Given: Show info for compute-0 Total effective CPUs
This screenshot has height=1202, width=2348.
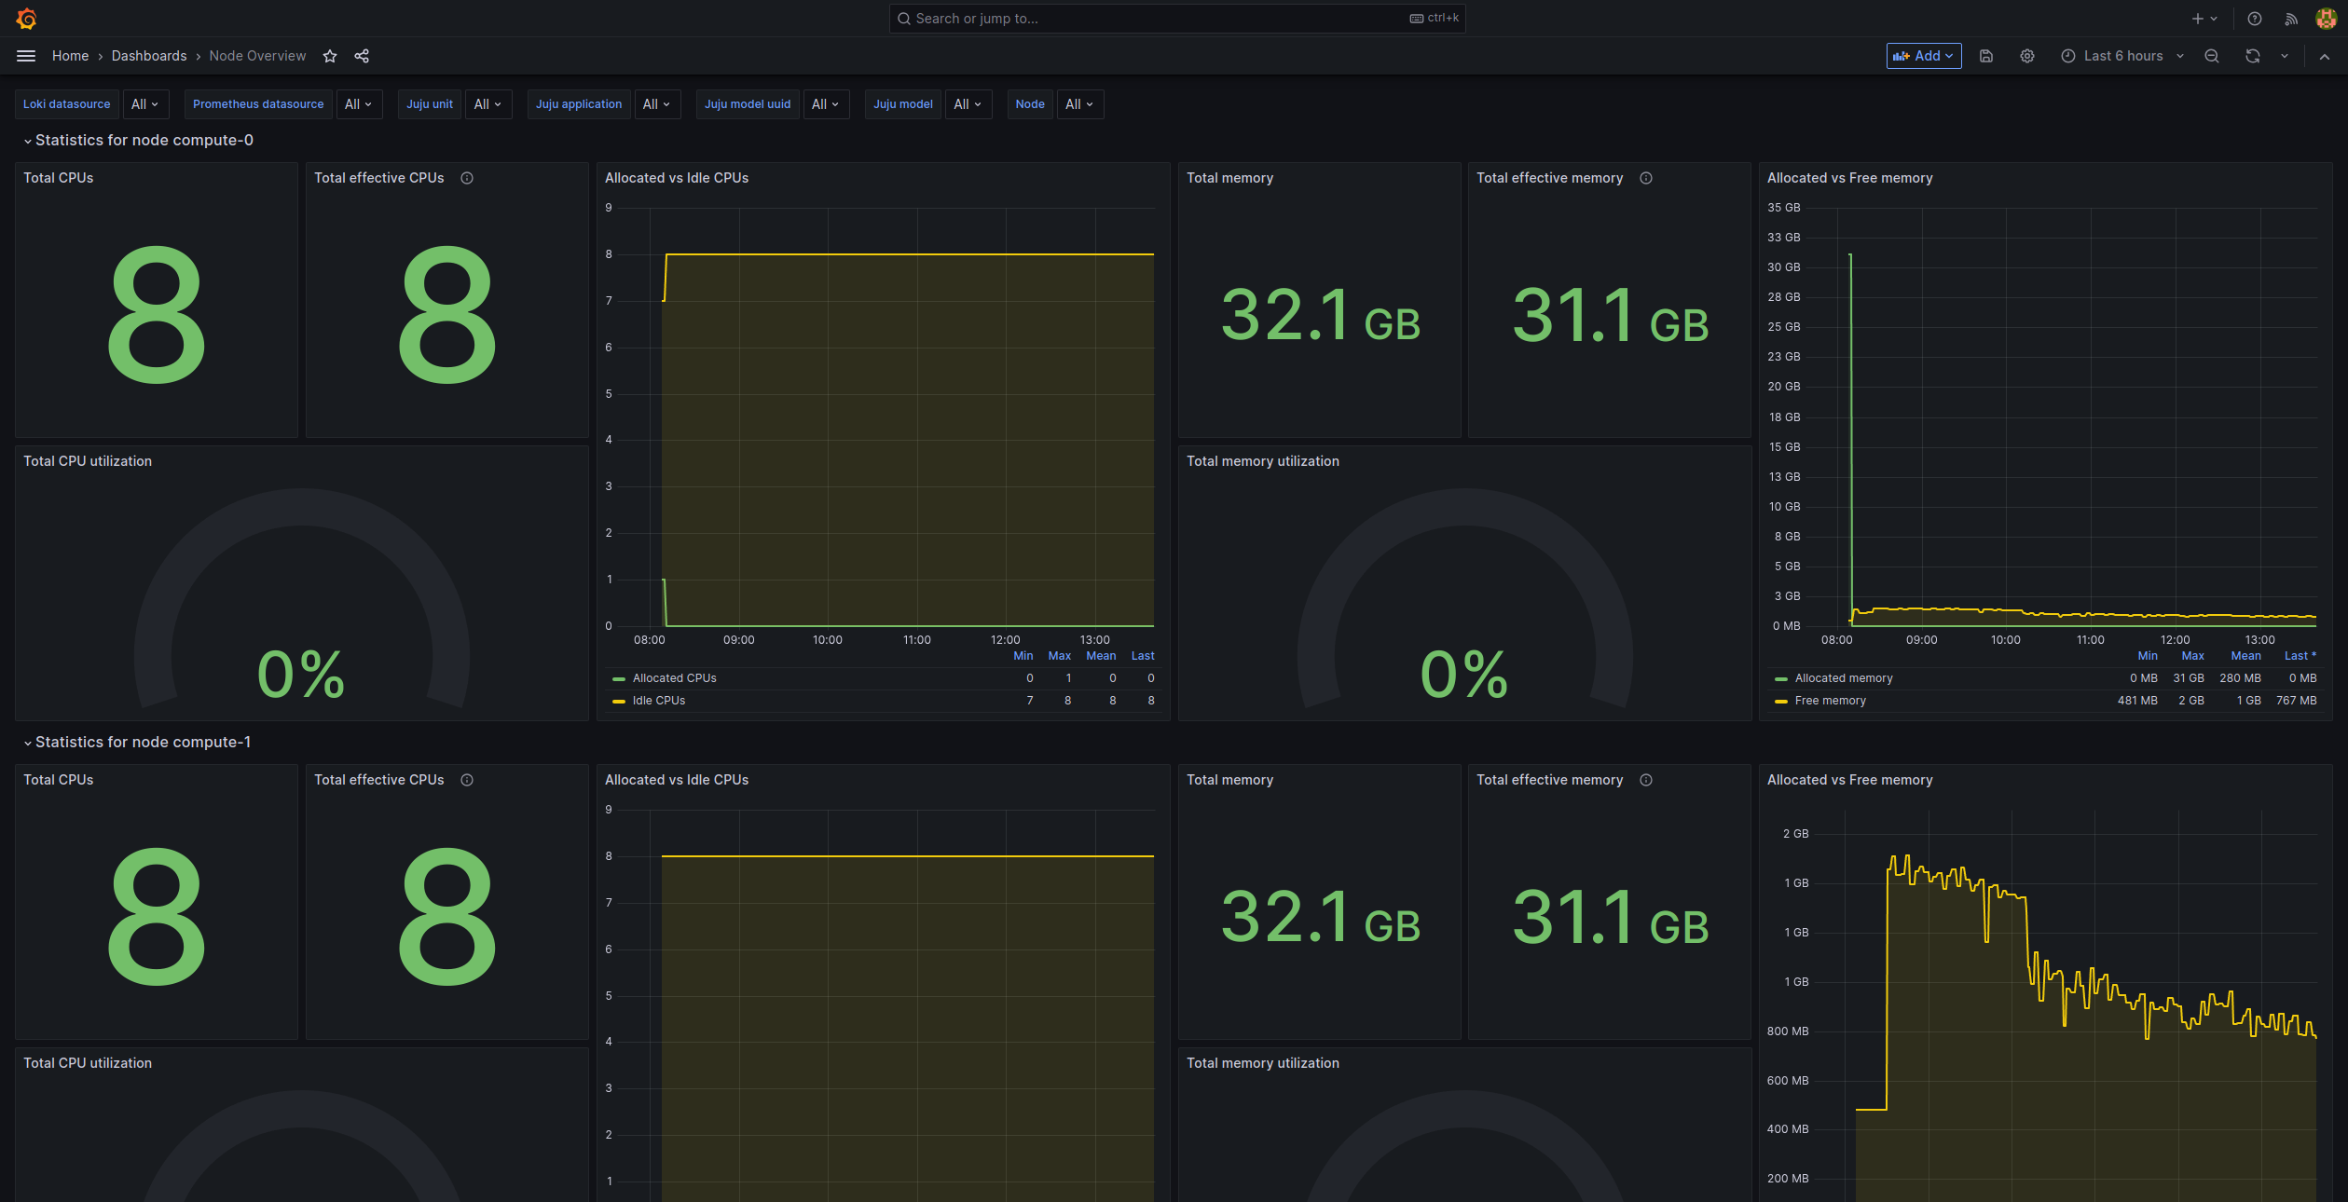Looking at the screenshot, I should click(467, 178).
